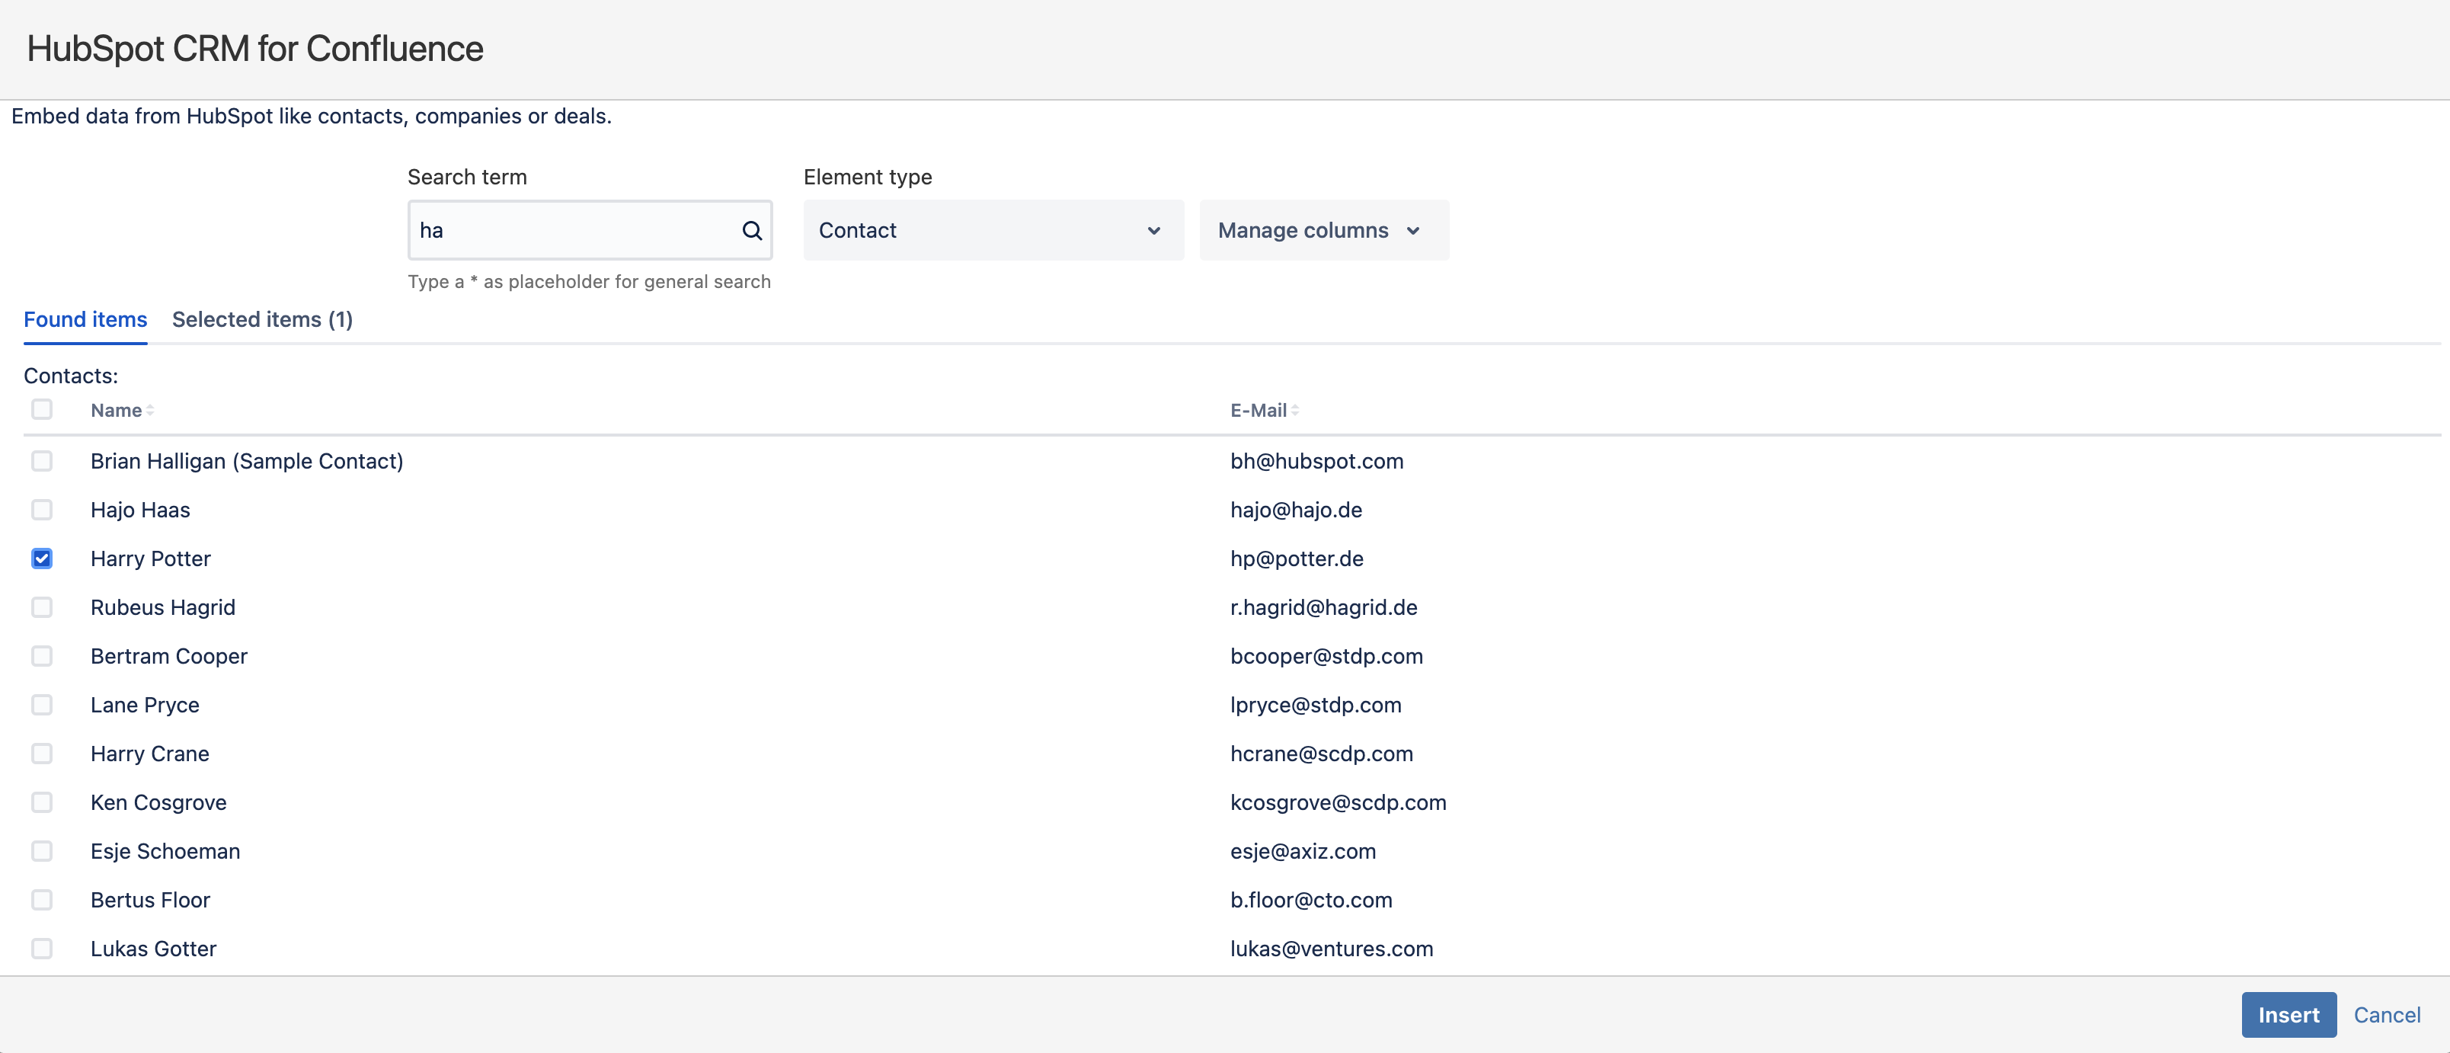Viewport: 2450px width, 1053px height.
Task: Sort by Name column arrows
Action: [150, 411]
